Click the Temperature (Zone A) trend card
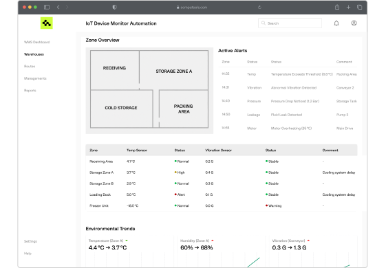 131,252
